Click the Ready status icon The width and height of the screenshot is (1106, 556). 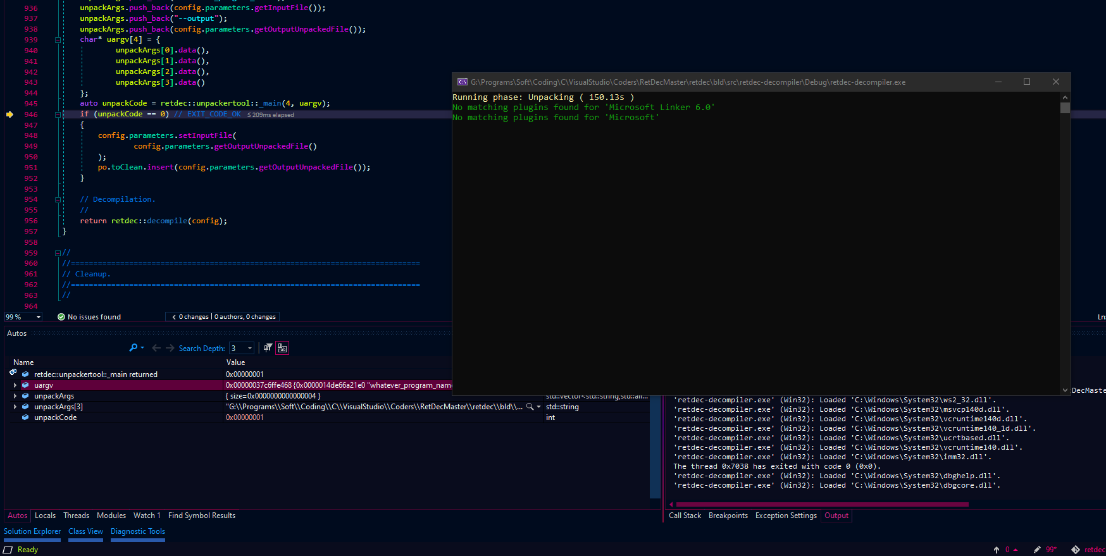pos(8,550)
